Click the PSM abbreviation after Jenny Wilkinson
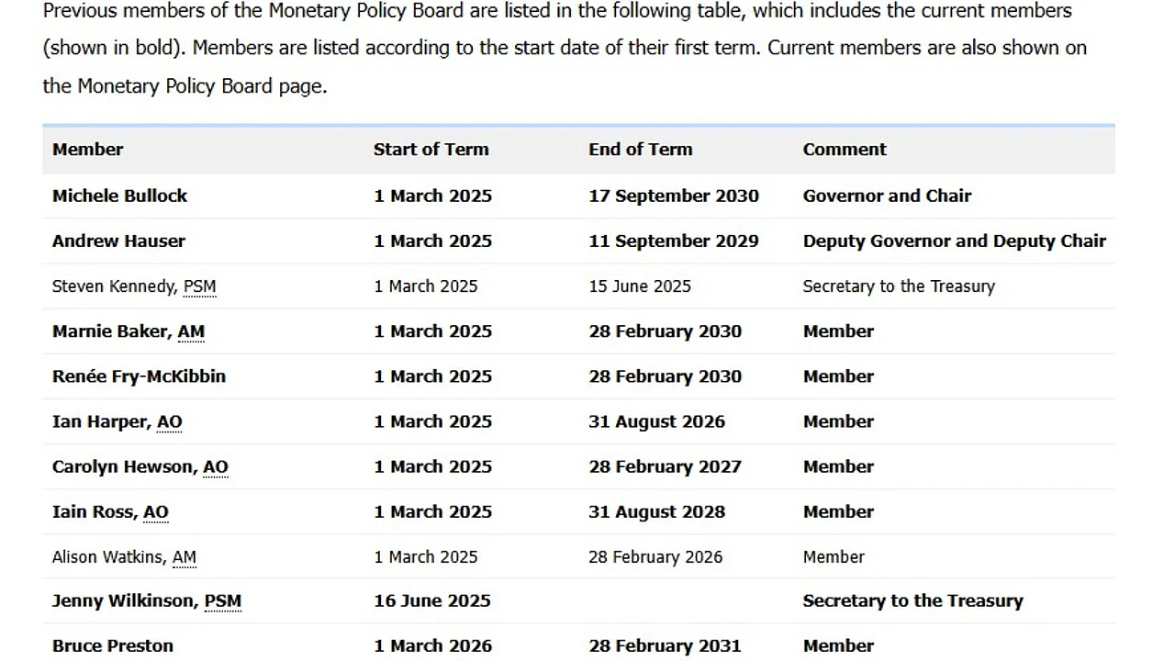Viewport: 1175px width, 661px height. pyautogui.click(x=223, y=601)
